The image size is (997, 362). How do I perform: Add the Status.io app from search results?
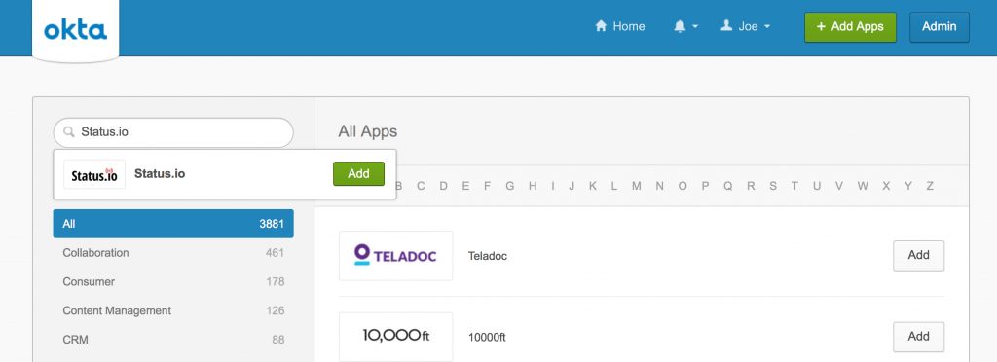358,173
